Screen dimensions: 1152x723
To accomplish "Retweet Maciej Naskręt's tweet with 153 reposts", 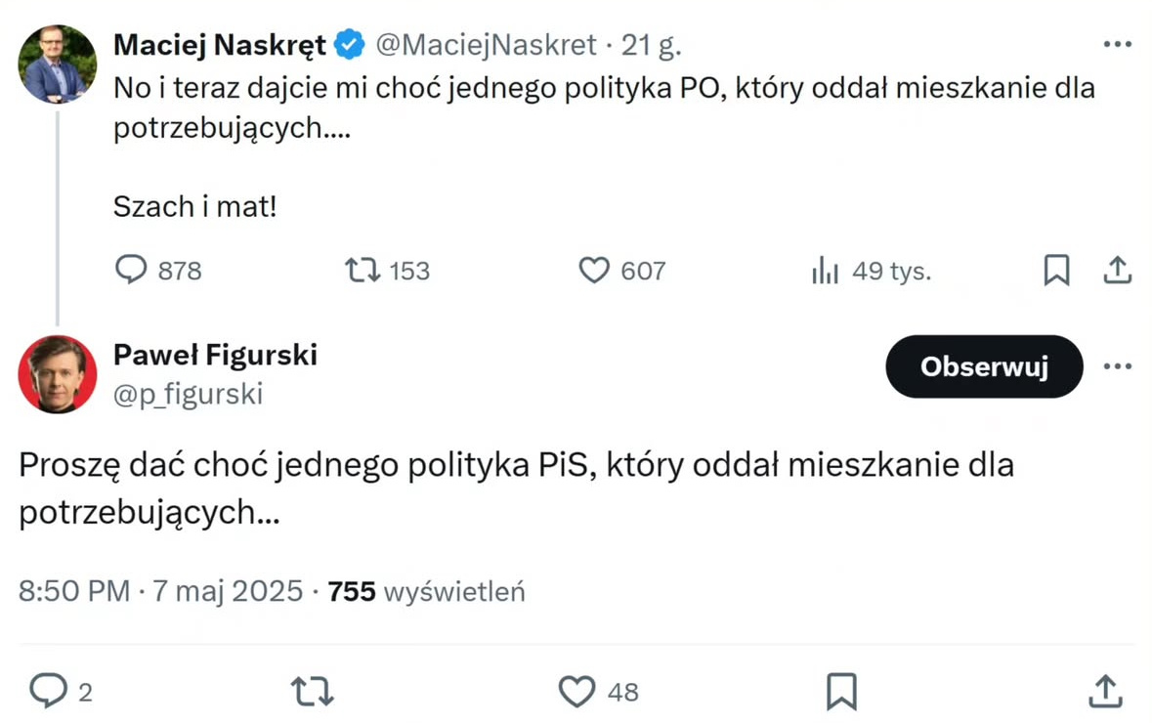I will (x=363, y=270).
